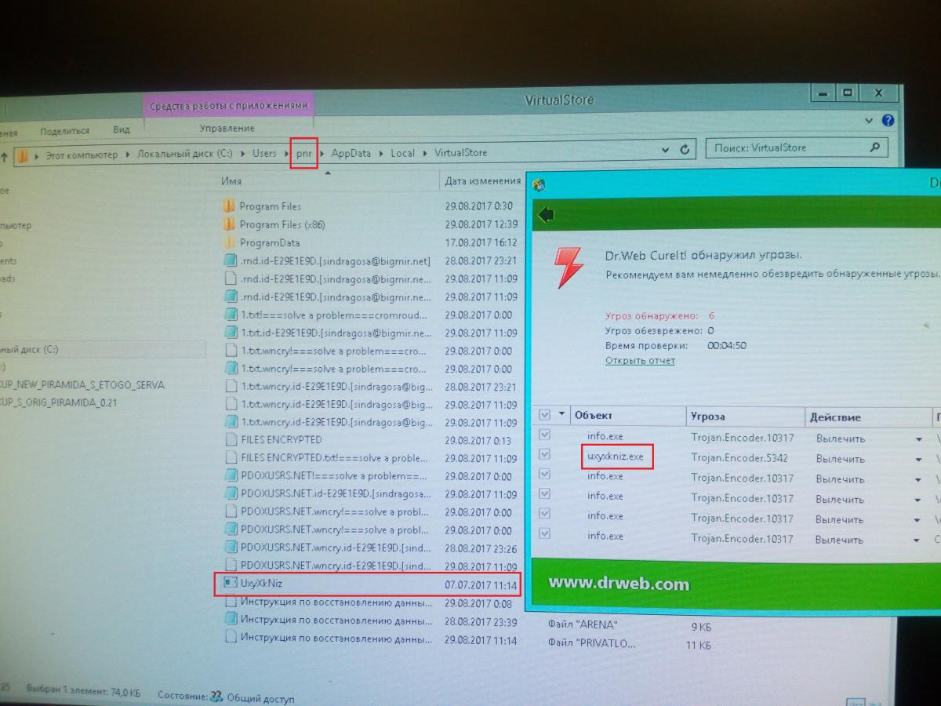941x706 pixels.
Task: Select PDOXUSRS.NET.id-E29E1E9D.[sindragosa... file
Action: pos(336,494)
